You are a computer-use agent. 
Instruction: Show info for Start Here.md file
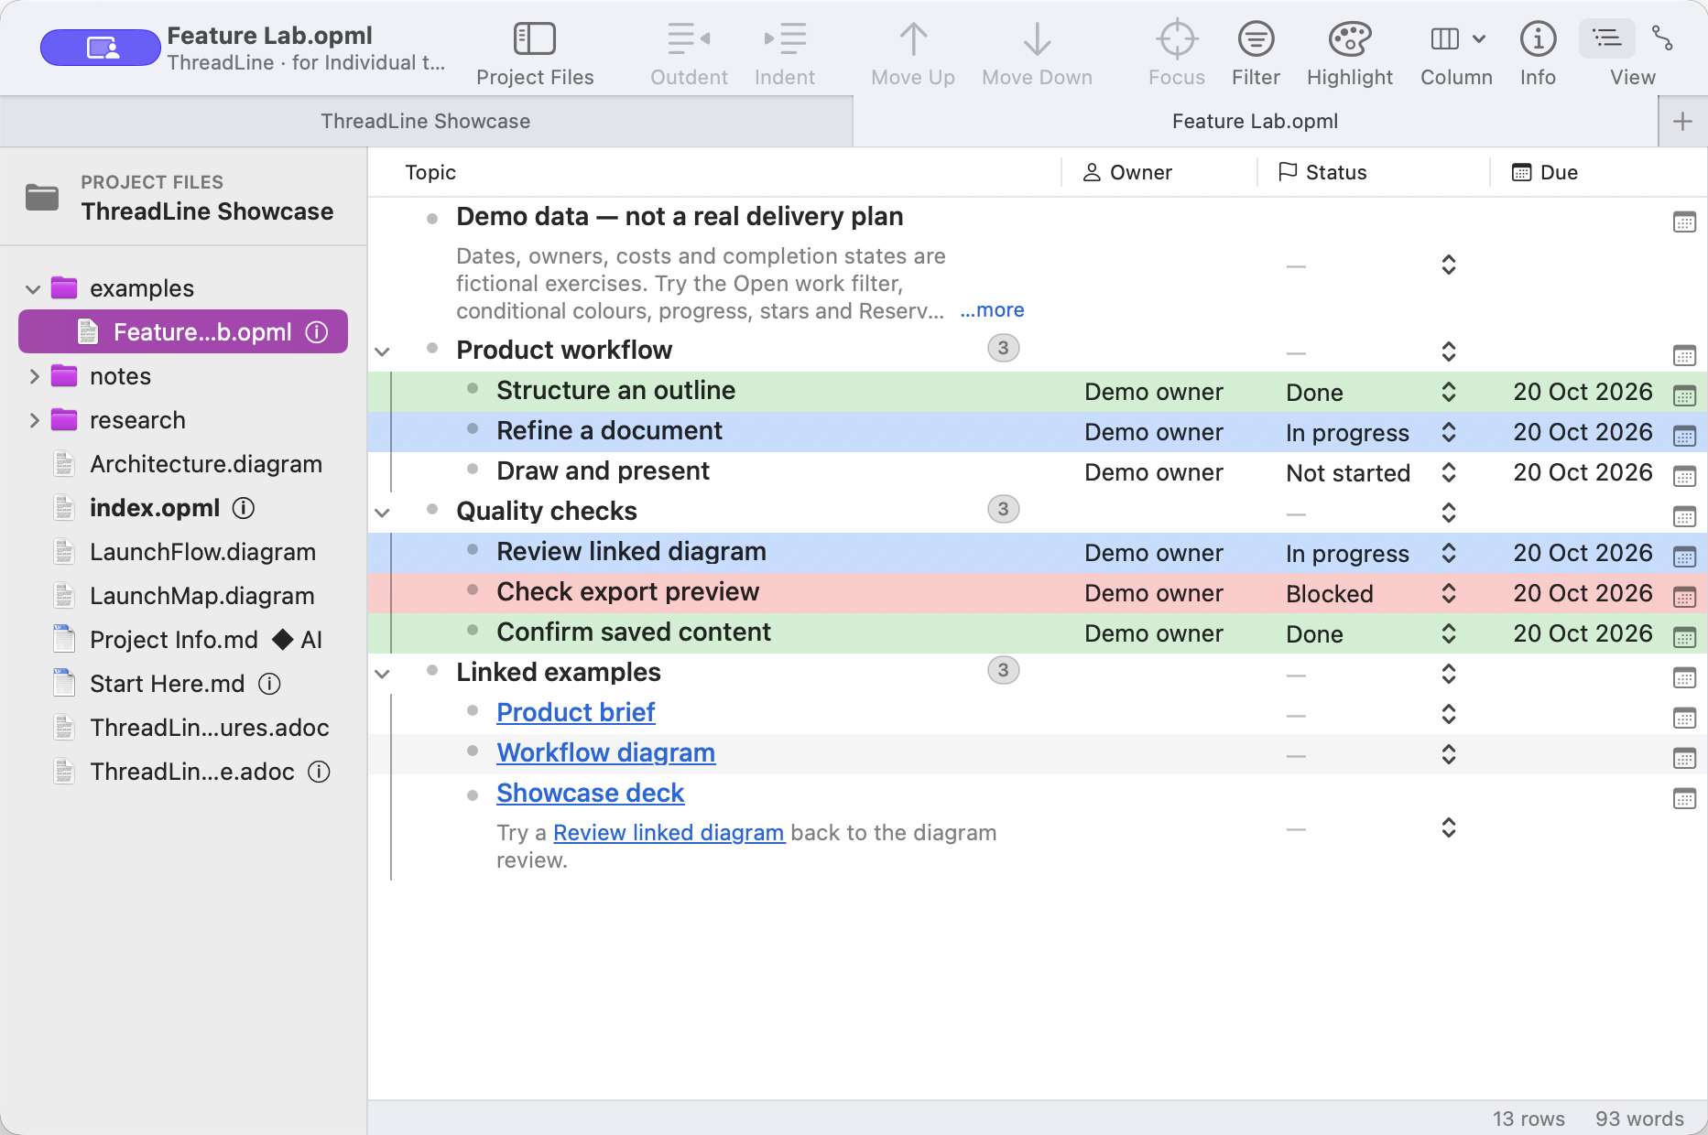269,684
